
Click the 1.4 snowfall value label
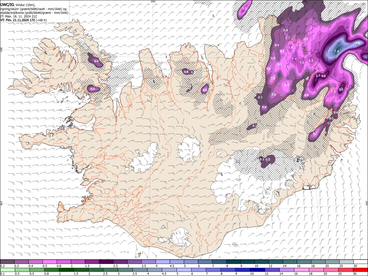click(290, 47)
